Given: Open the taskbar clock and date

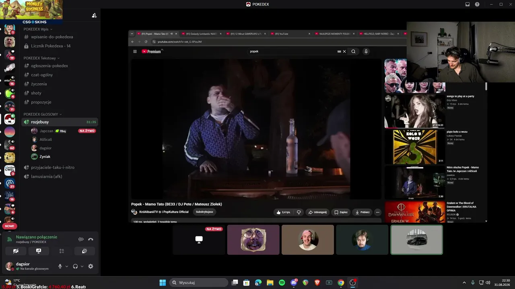Looking at the screenshot, I should coord(503,283).
